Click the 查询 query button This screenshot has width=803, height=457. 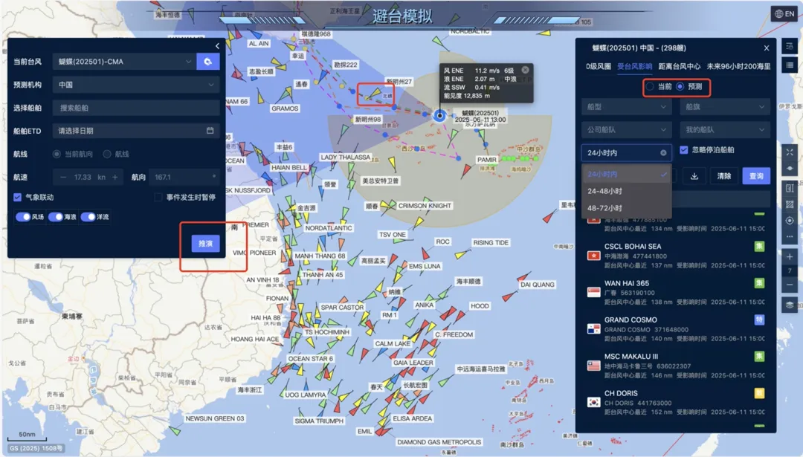[x=756, y=176]
